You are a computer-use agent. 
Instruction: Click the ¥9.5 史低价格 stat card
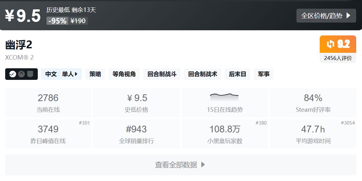[x=137, y=103]
